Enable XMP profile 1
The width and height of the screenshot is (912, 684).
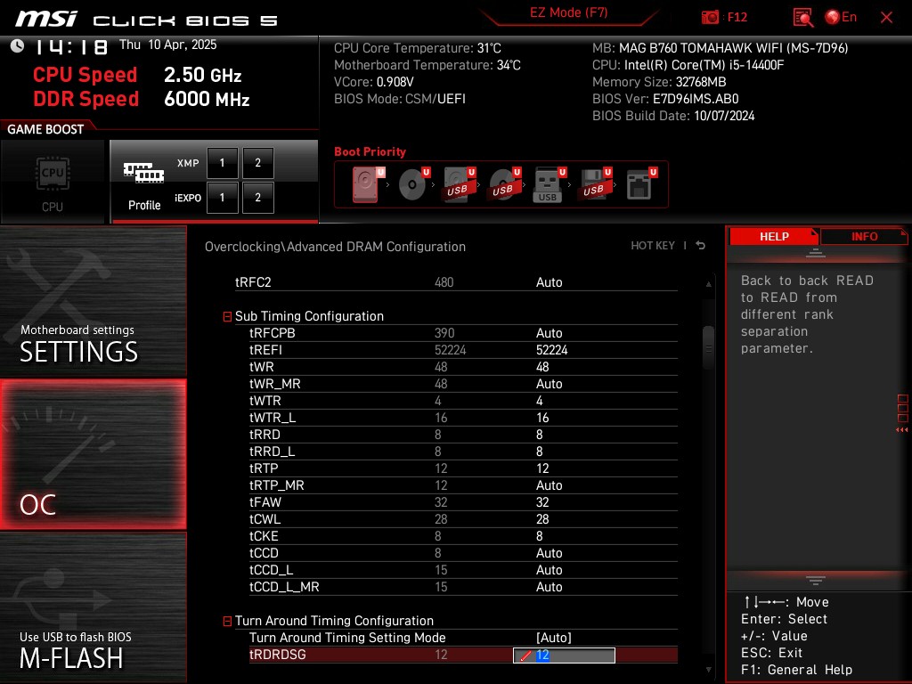[x=222, y=163]
